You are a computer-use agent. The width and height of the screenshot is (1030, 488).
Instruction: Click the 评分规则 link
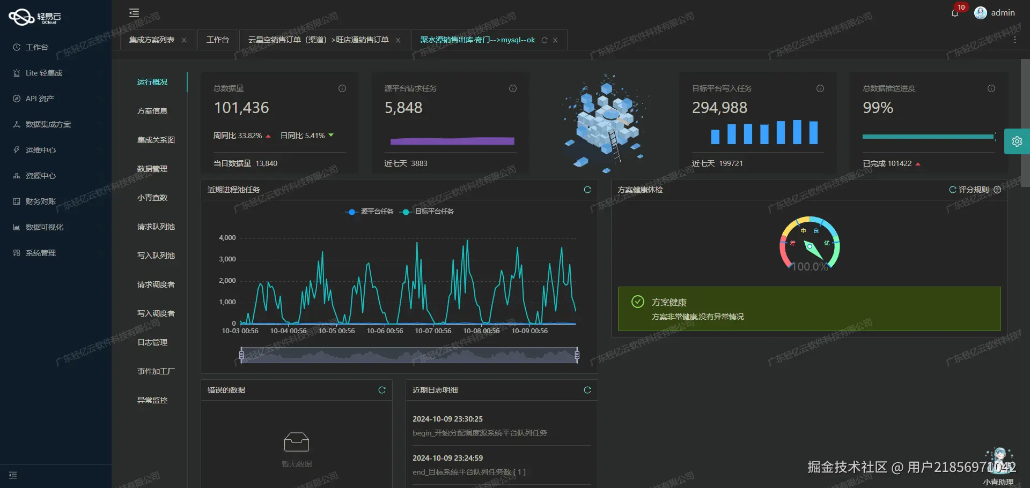pyautogui.click(x=974, y=190)
